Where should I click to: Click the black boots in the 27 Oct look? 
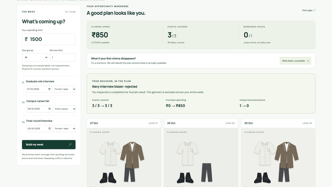coord(108,178)
